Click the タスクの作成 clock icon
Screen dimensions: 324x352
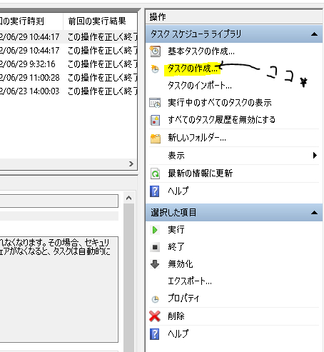coord(155,69)
